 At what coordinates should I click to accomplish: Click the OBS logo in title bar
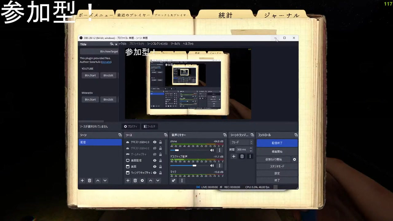81,38
